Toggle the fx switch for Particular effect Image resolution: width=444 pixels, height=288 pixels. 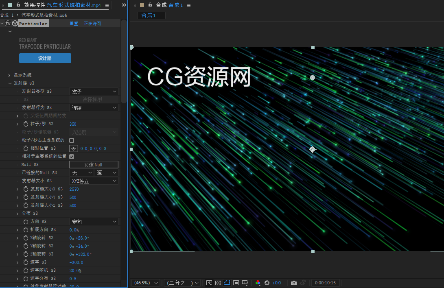[8, 24]
